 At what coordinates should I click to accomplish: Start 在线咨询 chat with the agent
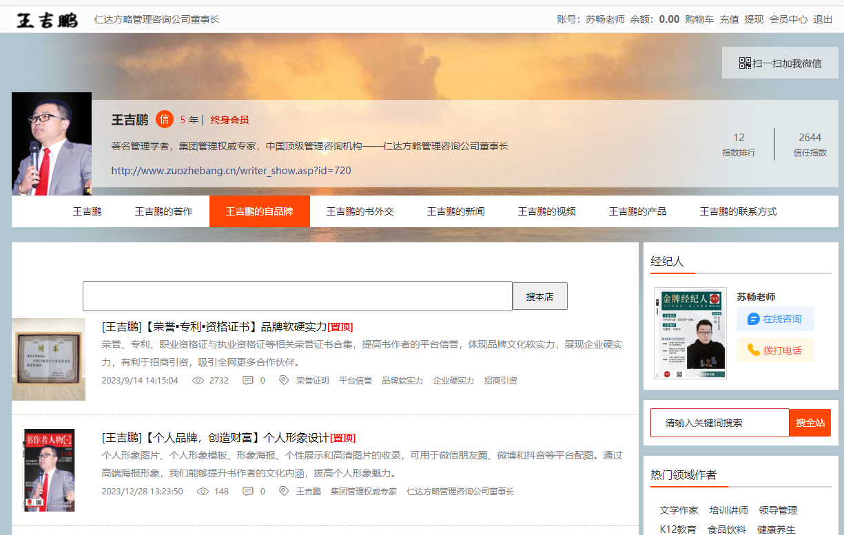774,319
